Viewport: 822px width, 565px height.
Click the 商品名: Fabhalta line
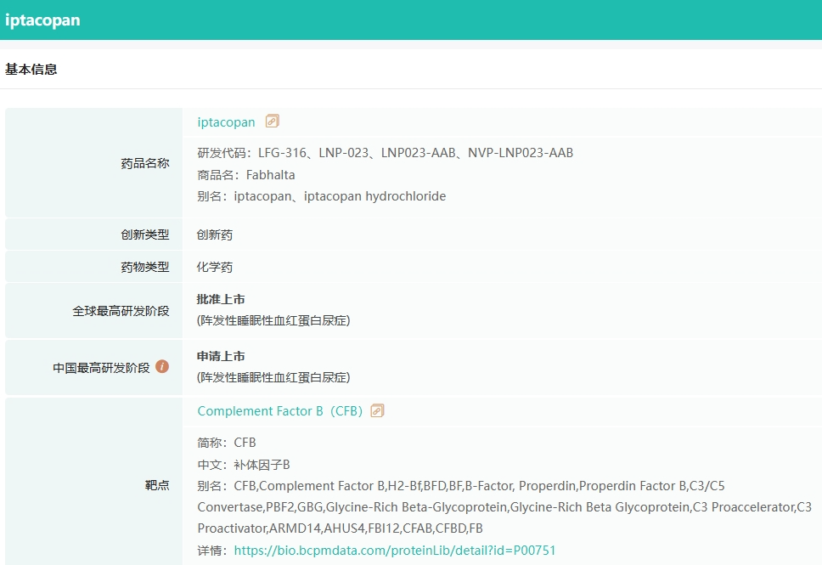(x=246, y=175)
